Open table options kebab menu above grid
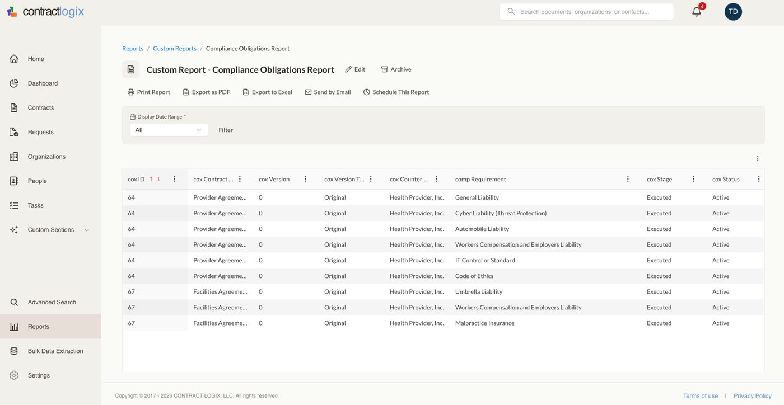 (x=758, y=158)
